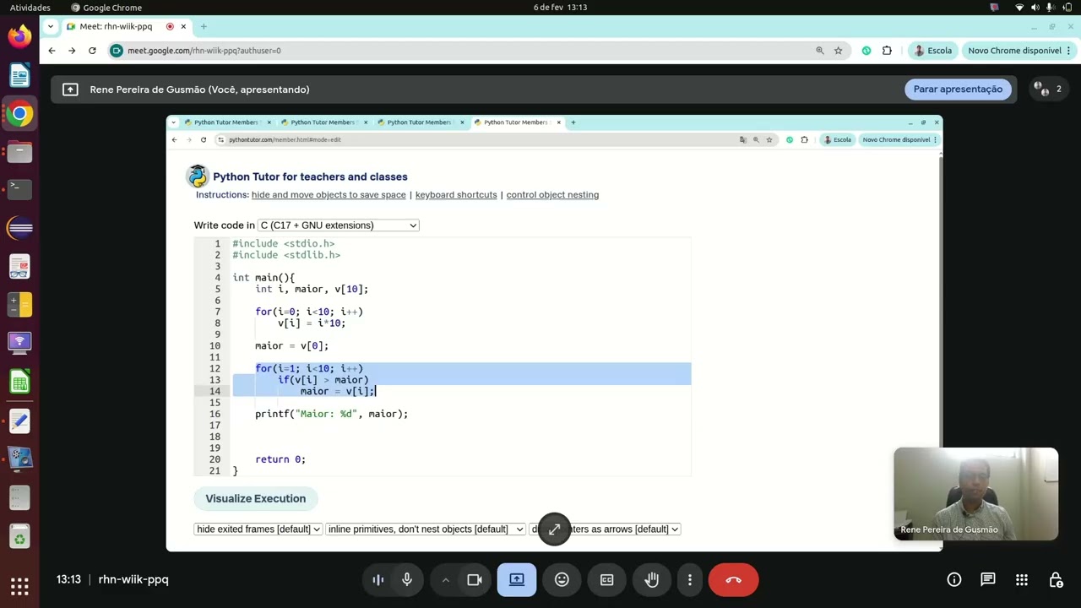Click Parar apresentação button
Screen dimensions: 1081x608
tap(958, 89)
